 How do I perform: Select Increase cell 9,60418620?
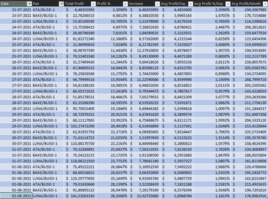(144, 62)
